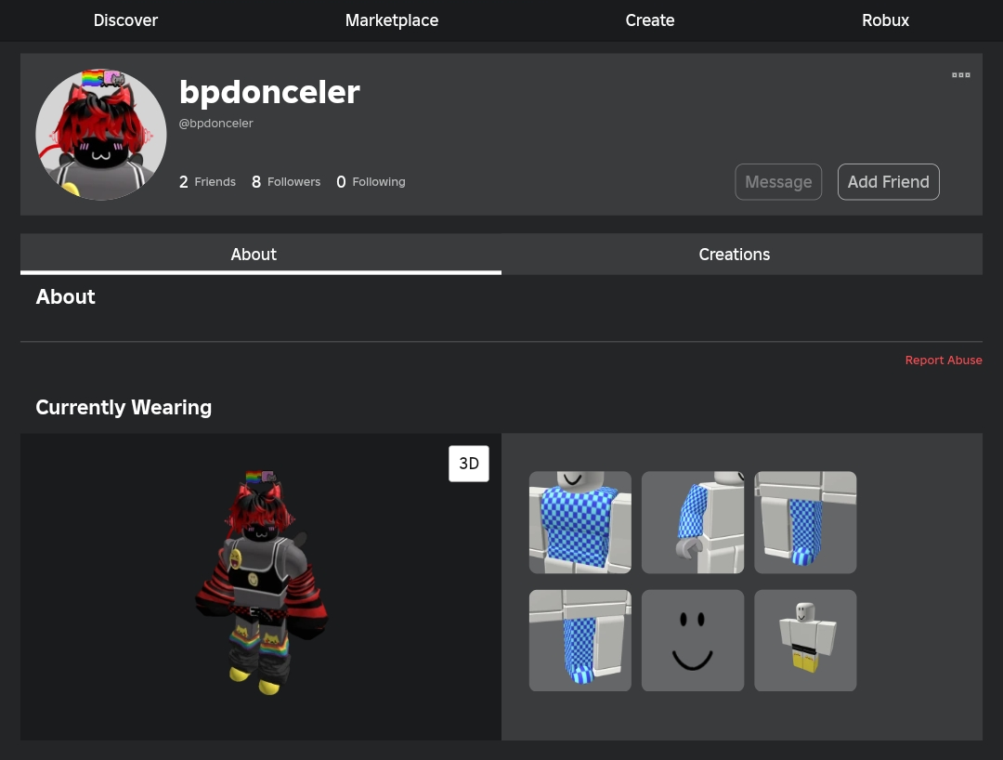Open the Robux page
This screenshot has height=760, width=1003.
pos(885,20)
